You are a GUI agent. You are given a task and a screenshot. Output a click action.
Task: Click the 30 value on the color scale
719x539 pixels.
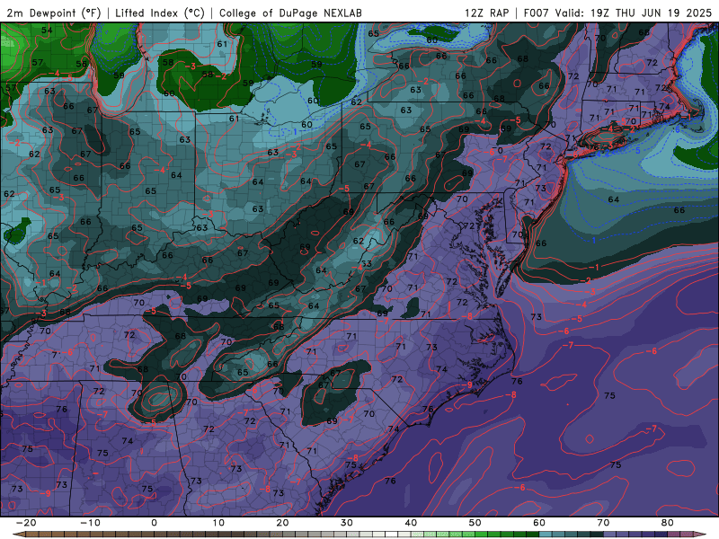click(x=347, y=523)
